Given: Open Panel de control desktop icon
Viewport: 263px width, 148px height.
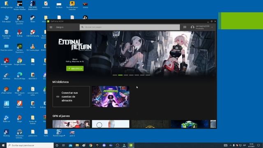Looking at the screenshot, I should click(7, 48).
